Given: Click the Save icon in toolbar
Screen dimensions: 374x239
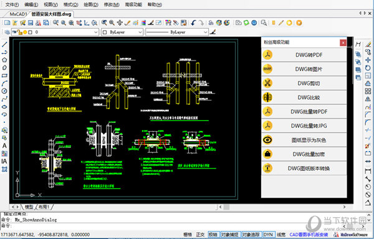Looking at the screenshot, I should (x=31, y=23).
